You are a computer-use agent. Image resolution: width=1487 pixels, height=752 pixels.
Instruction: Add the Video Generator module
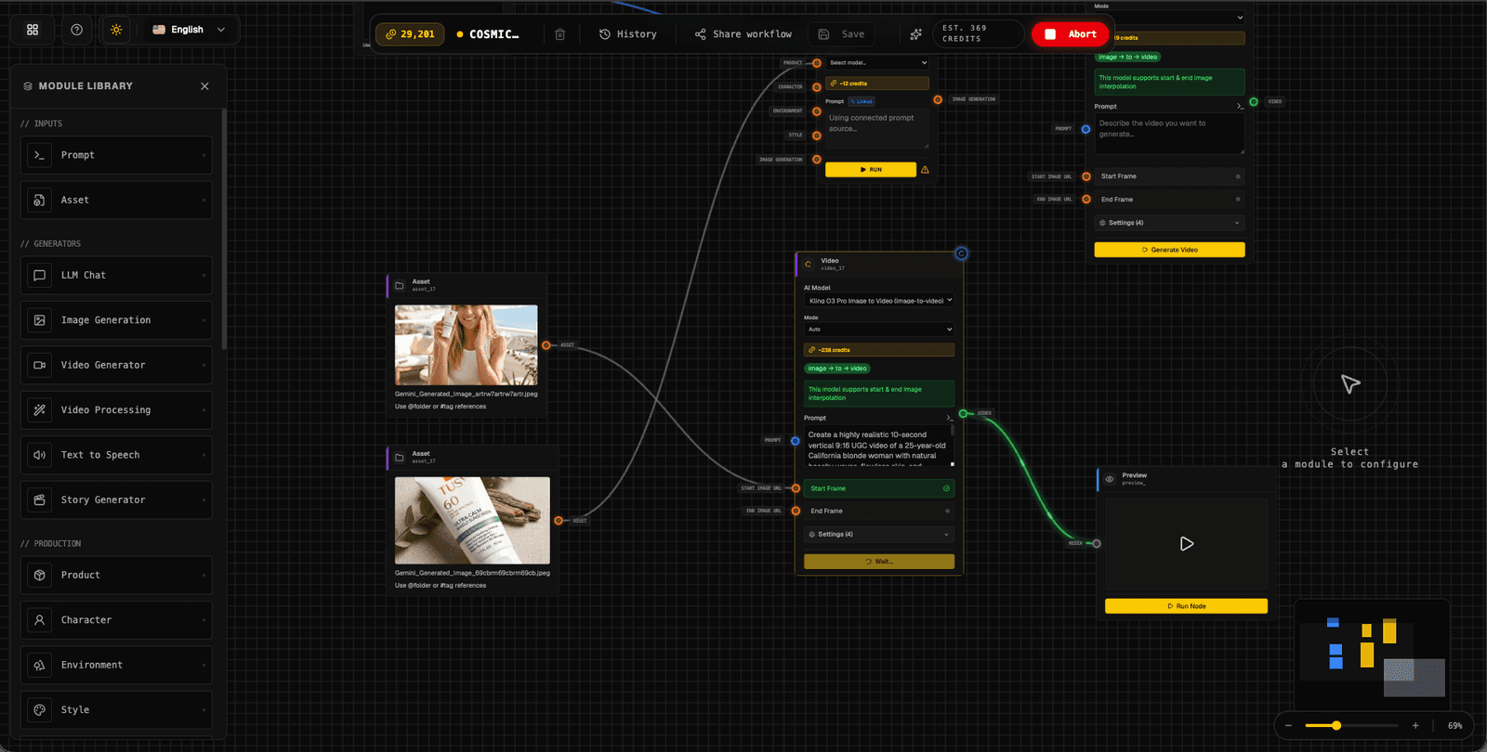click(116, 365)
